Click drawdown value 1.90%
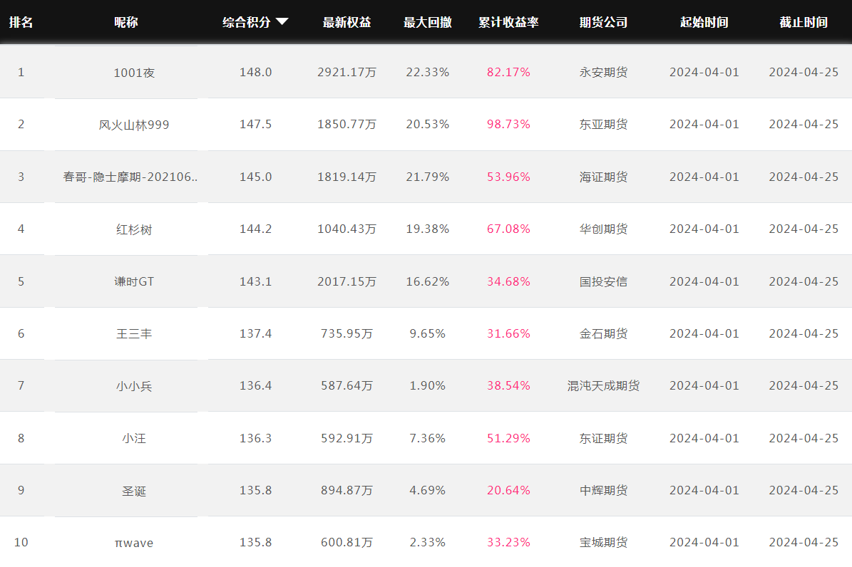 (x=428, y=385)
